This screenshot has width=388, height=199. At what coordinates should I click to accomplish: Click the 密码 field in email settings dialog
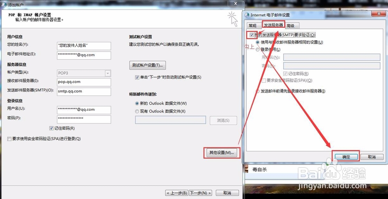pyautogui.click(x=332, y=66)
